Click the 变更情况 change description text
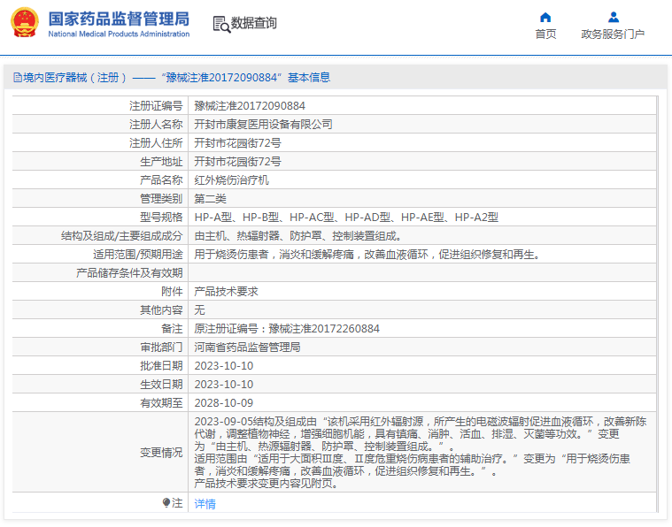Image resolution: width=672 pixels, height=527 pixels. (420, 452)
